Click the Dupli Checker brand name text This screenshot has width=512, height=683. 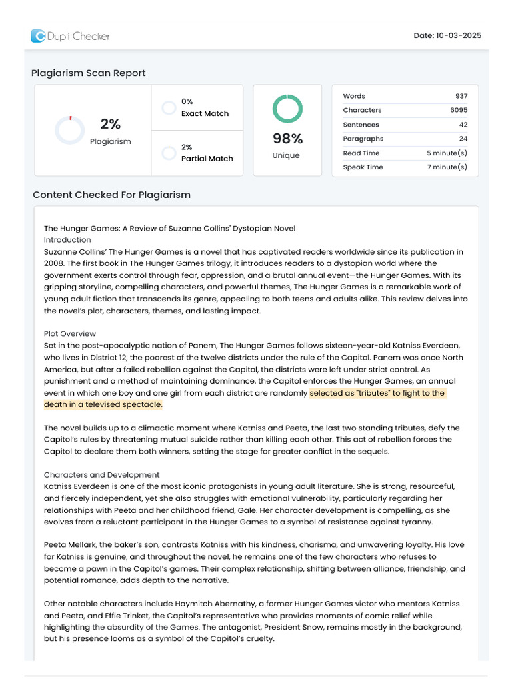click(79, 36)
